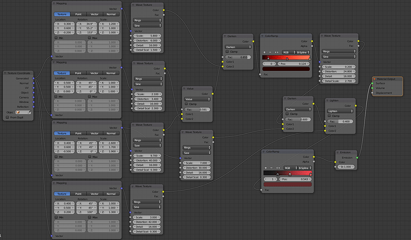Enable Min in the Mapping with Location X 0.500
This screenshot has width=411, height=240.
pyautogui.click(x=56, y=96)
